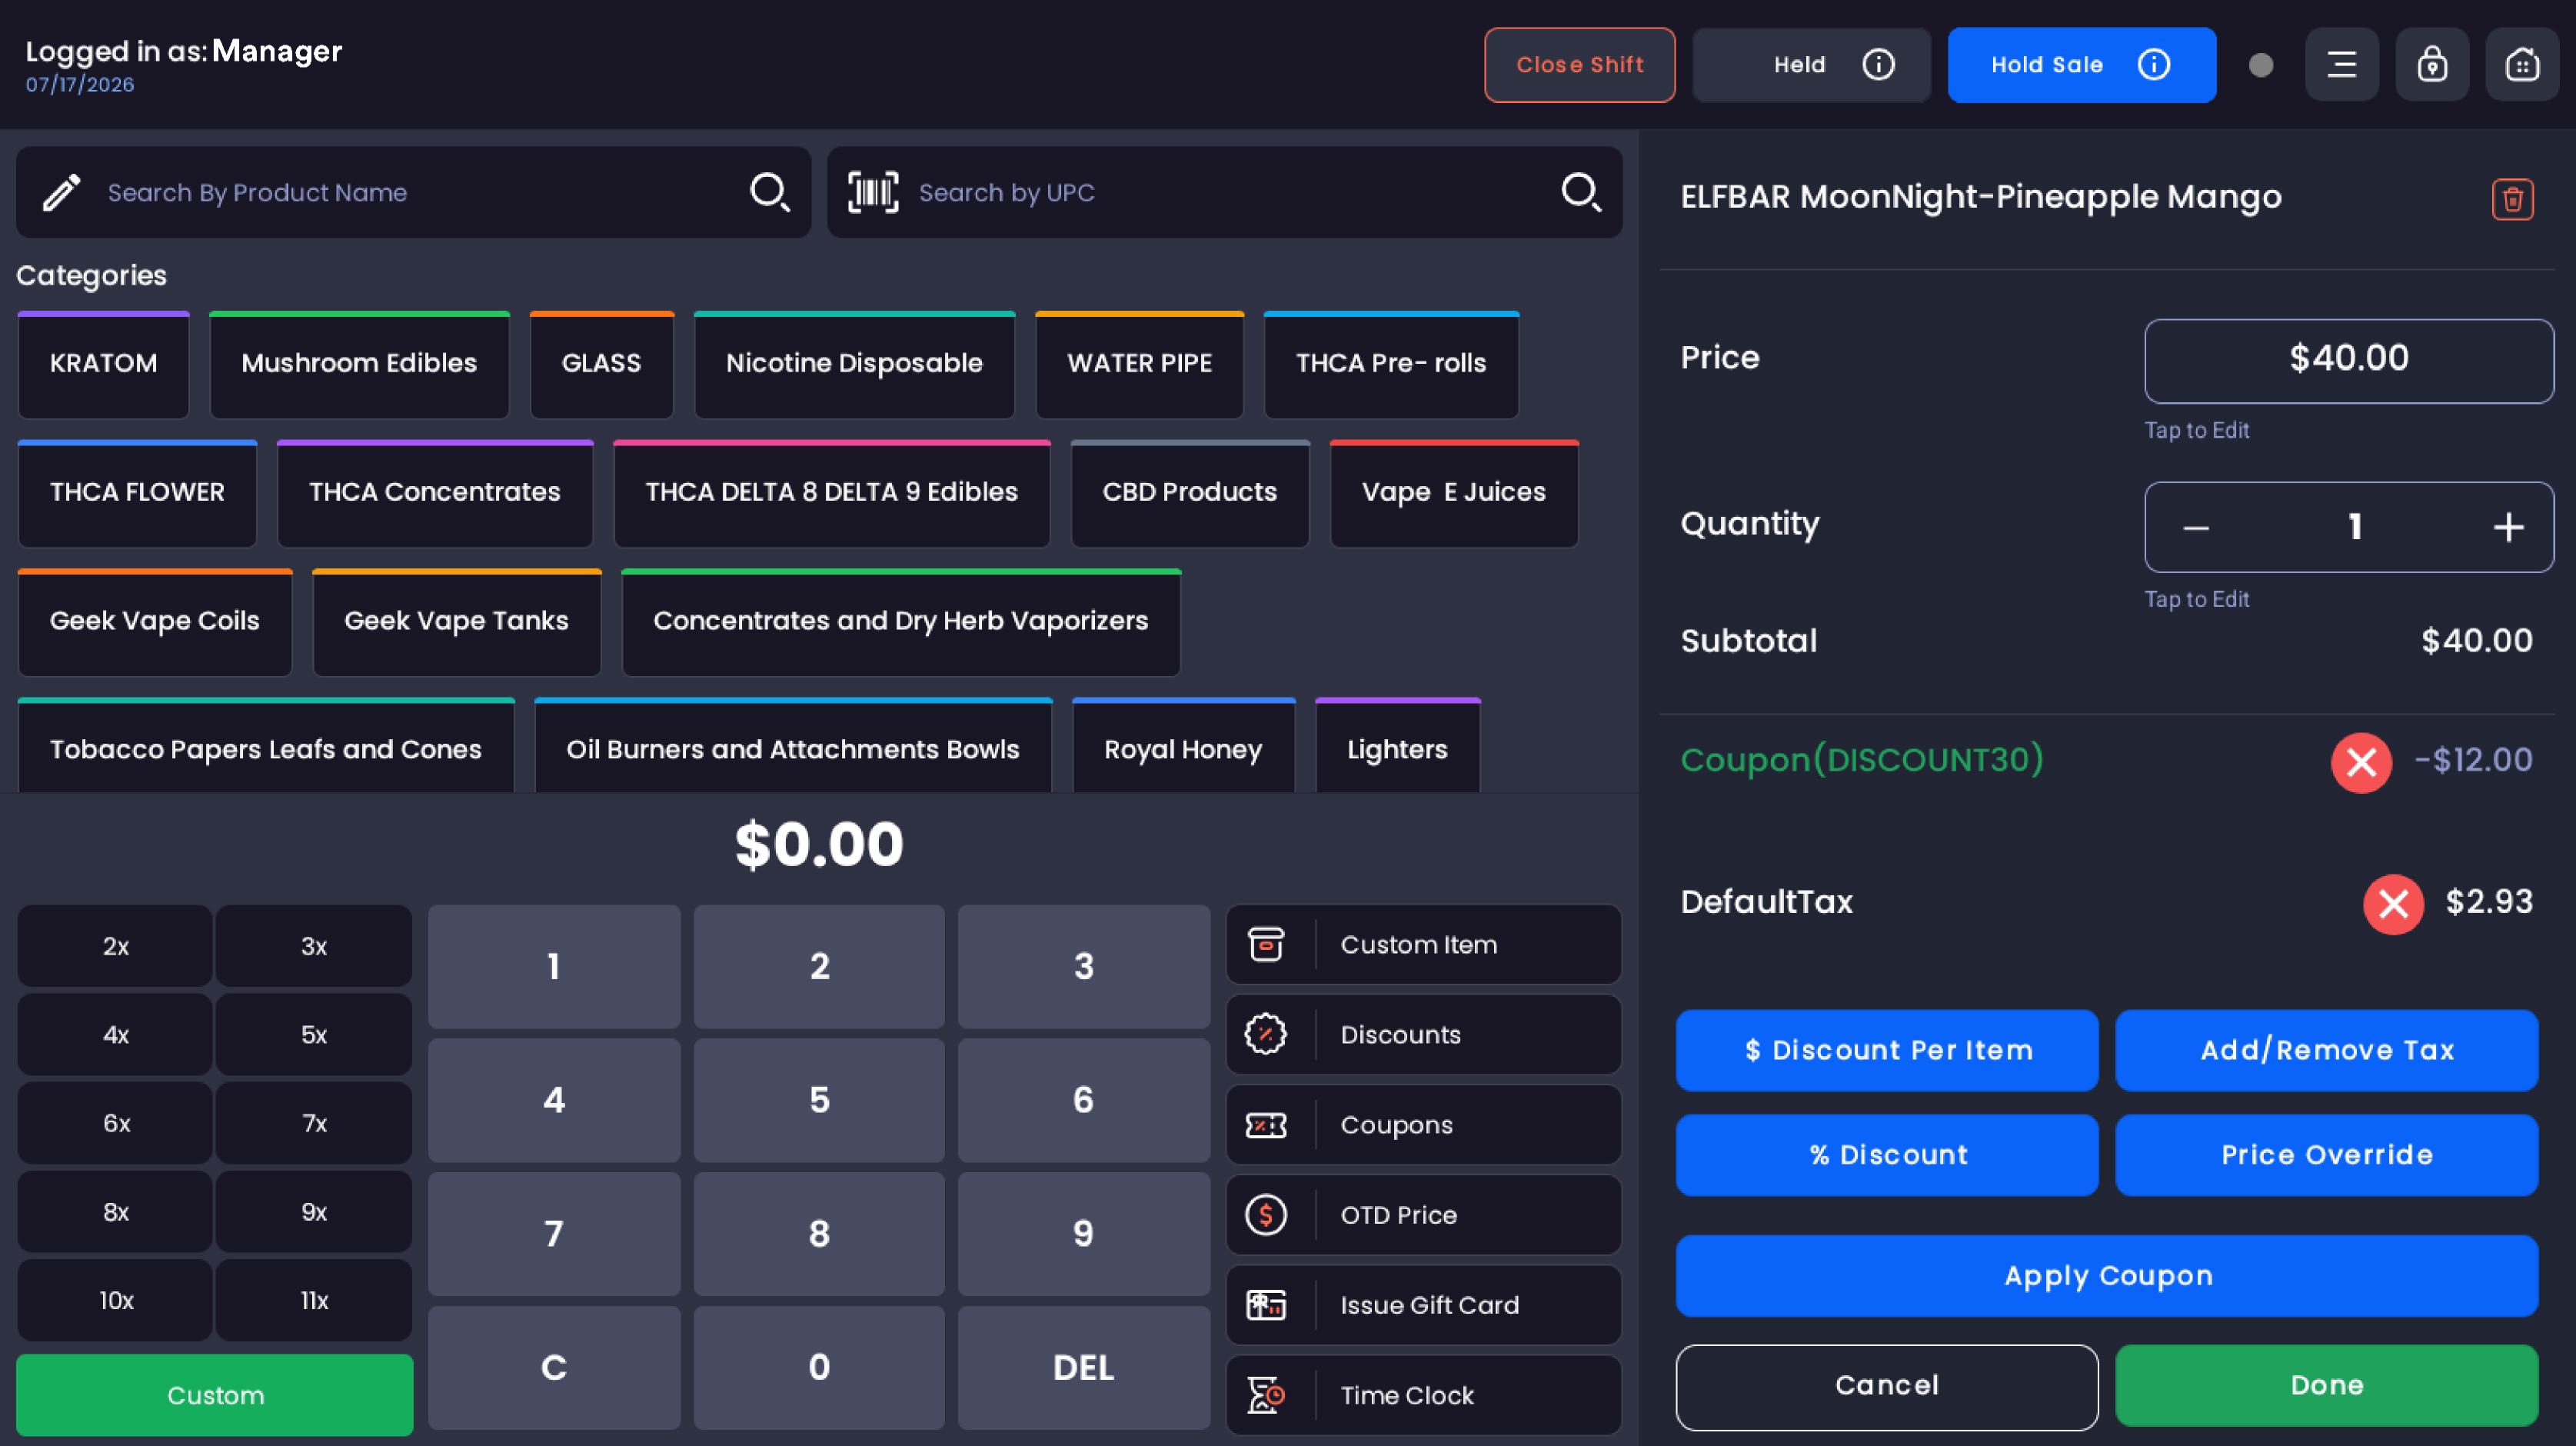The width and height of the screenshot is (2576, 1446).
Task: Open WATER PIPE category
Action: (x=1139, y=364)
